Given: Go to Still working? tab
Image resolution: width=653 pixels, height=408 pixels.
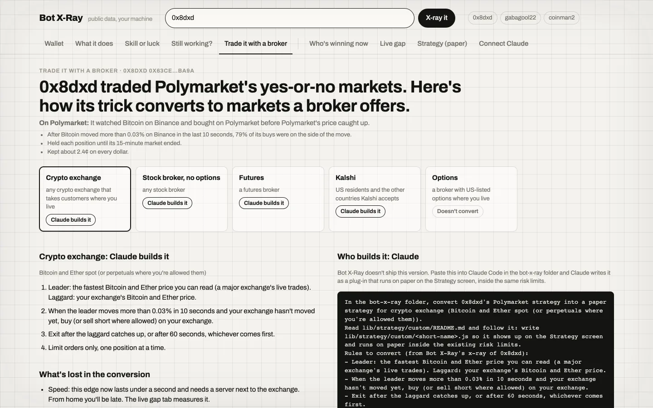Looking at the screenshot, I should click(x=192, y=44).
